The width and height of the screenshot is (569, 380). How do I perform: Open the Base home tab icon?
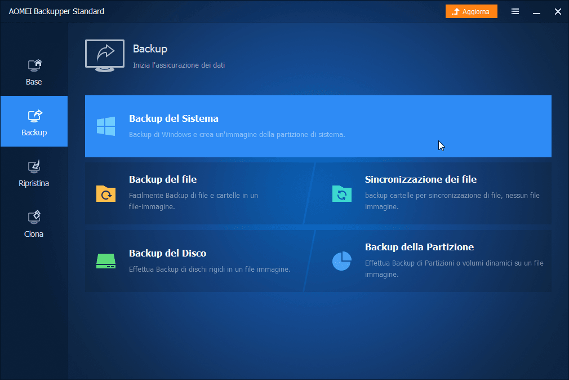pos(35,65)
